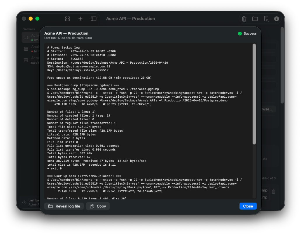Open the servers grid view icon
The image size is (301, 236).
[x=67, y=18]
